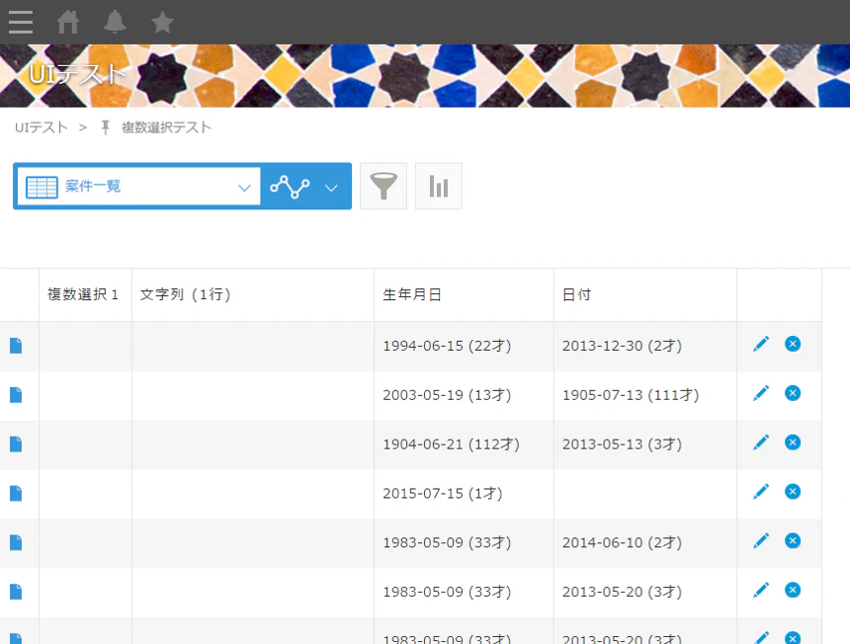Edit the record with birthdate 2003-05-19
Viewport: 850px width, 644px height.
pos(761,393)
